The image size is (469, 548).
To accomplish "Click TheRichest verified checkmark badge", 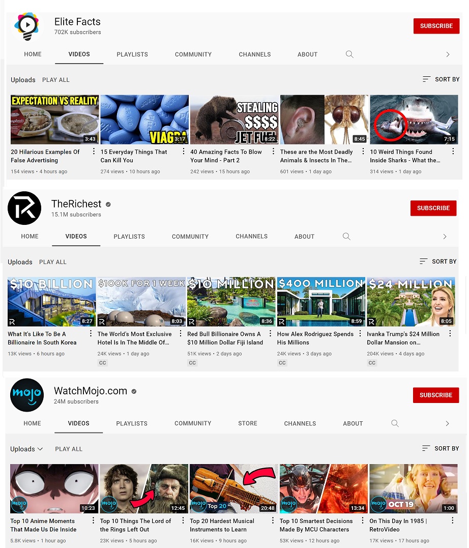I will coord(108,205).
